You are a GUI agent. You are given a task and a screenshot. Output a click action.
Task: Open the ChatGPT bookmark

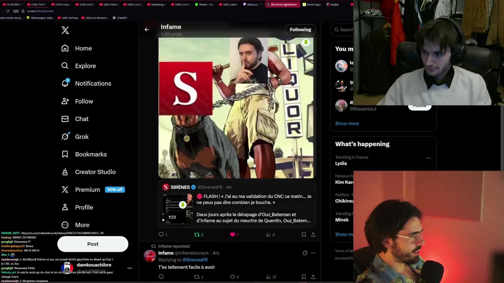pyautogui.click(x=120, y=18)
